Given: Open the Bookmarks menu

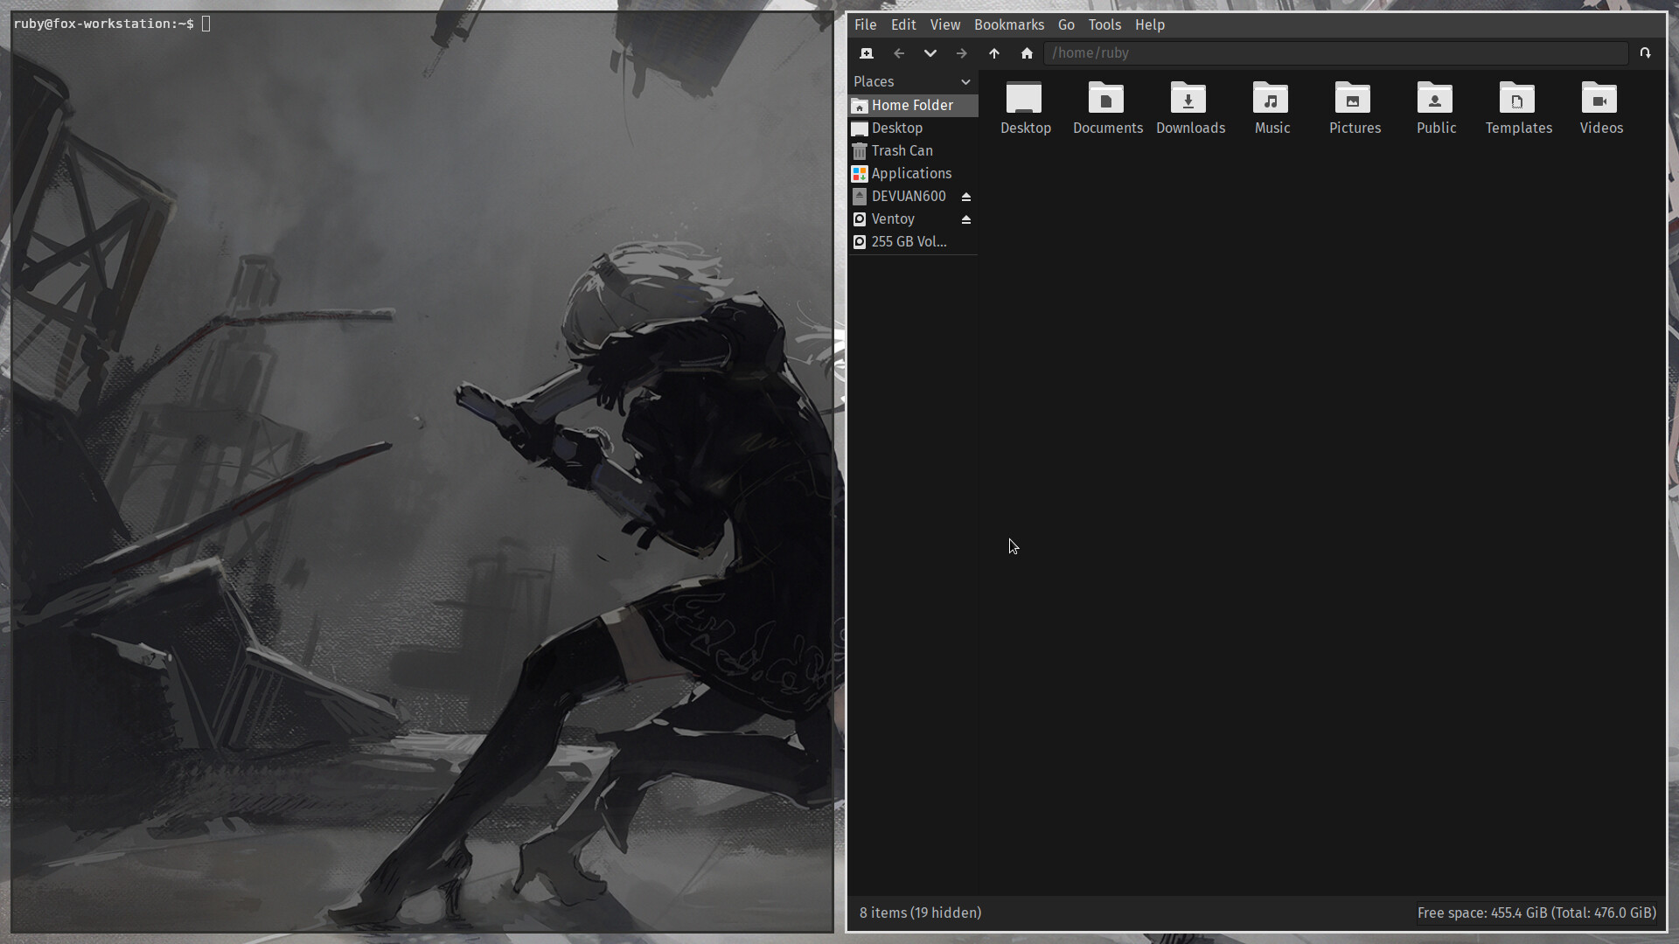Looking at the screenshot, I should pos(1008,24).
